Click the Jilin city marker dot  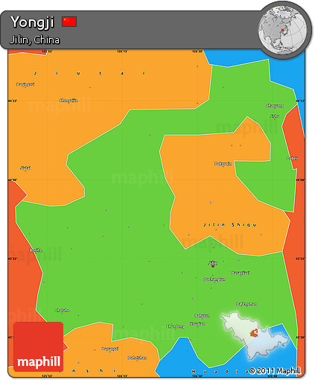tap(213, 266)
